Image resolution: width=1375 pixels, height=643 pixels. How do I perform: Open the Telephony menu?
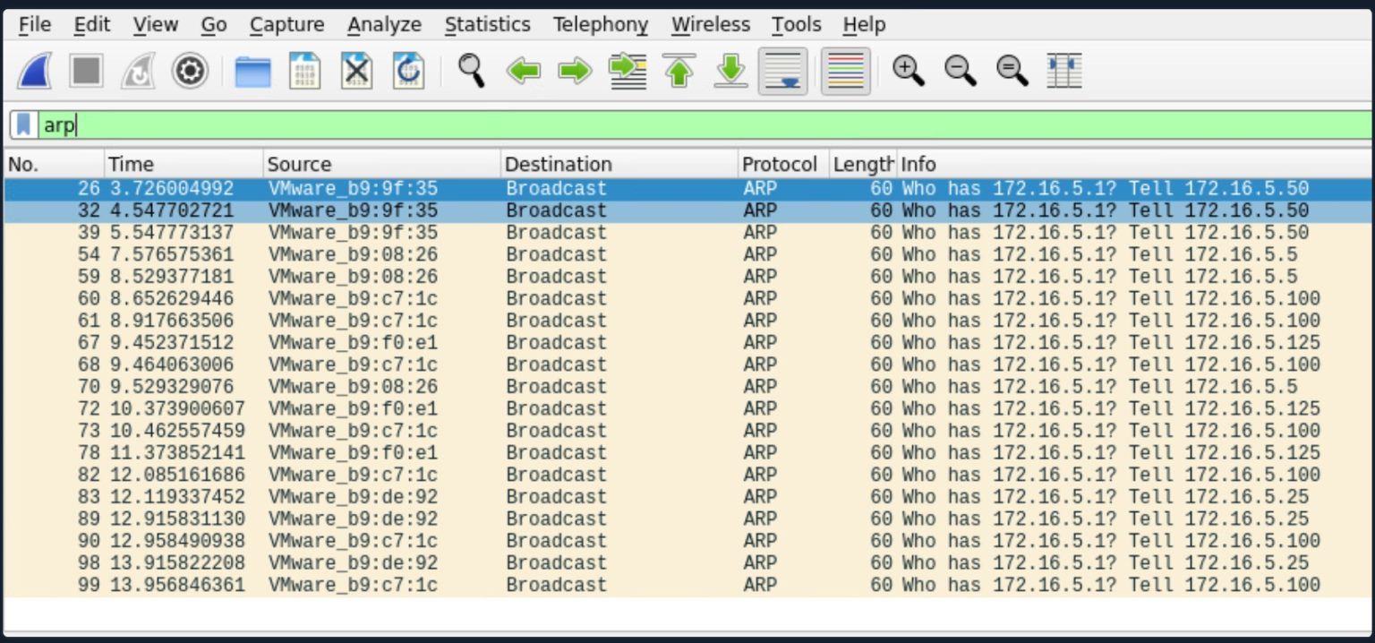coord(601,25)
